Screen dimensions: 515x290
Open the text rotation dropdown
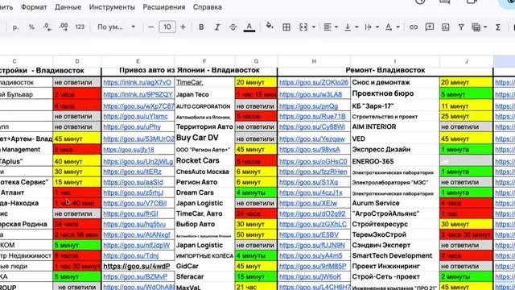392,27
